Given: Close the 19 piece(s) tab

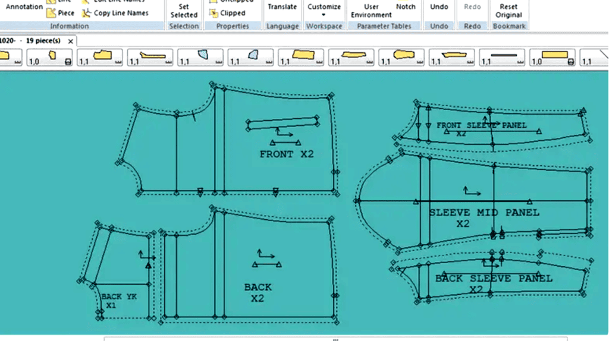Looking at the screenshot, I should pyautogui.click(x=70, y=41).
